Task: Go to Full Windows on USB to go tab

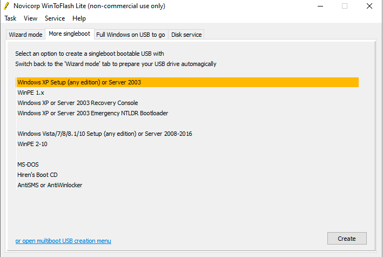Action: 130,35
